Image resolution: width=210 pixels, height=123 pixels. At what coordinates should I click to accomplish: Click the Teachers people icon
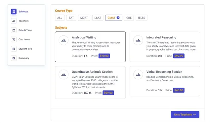[14, 21]
